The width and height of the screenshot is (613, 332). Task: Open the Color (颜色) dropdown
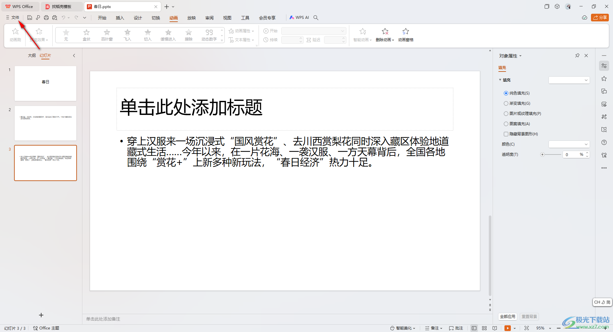(x=569, y=144)
